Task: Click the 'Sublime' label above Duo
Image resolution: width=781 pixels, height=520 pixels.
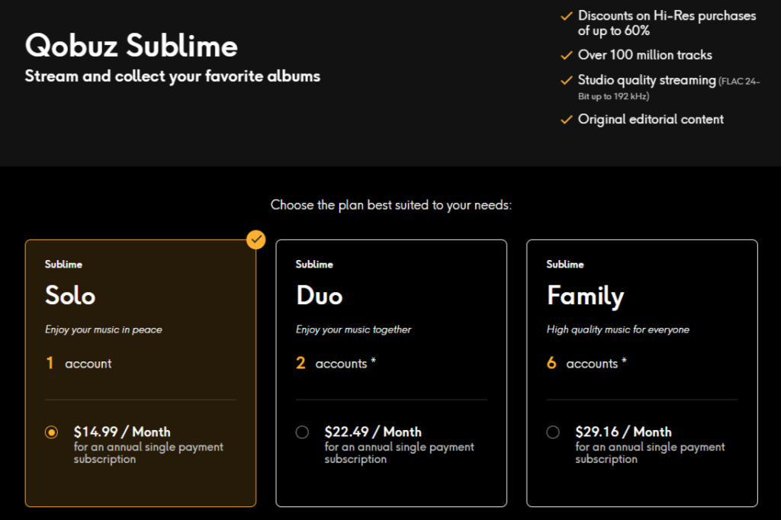Action: [x=314, y=265]
